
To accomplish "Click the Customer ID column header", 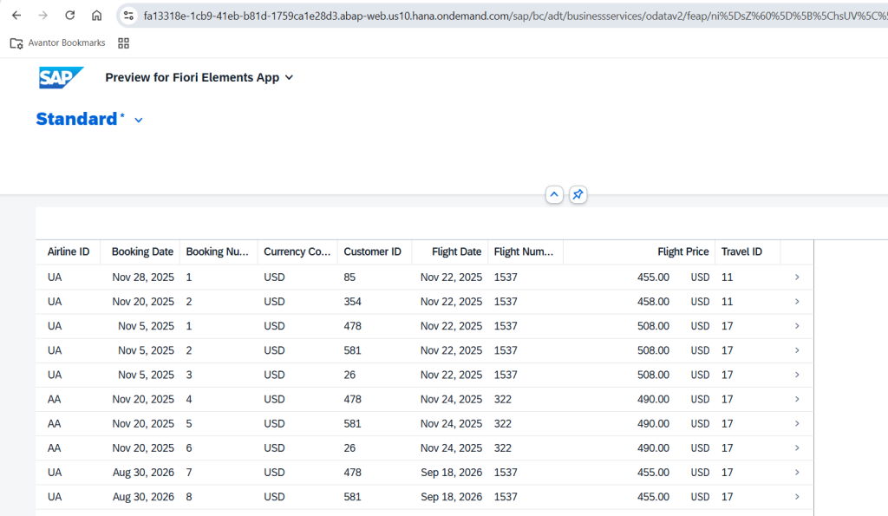I will tap(373, 252).
